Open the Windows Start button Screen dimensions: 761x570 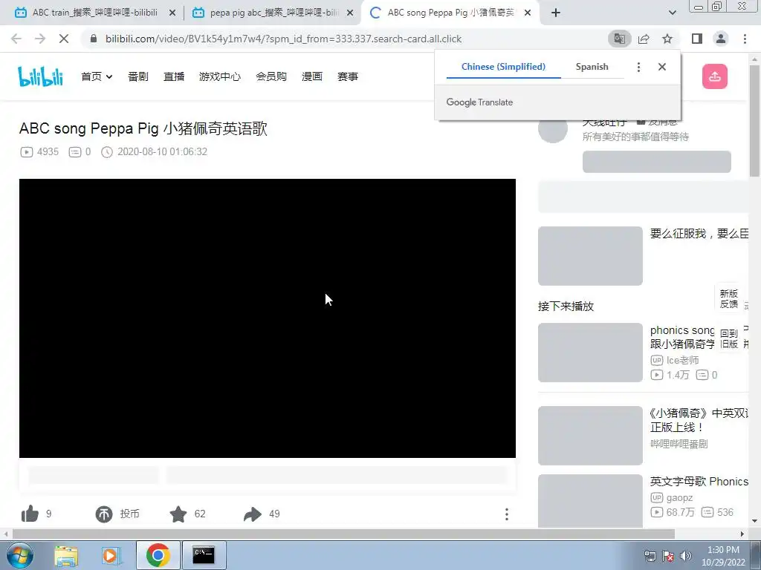coord(20,555)
